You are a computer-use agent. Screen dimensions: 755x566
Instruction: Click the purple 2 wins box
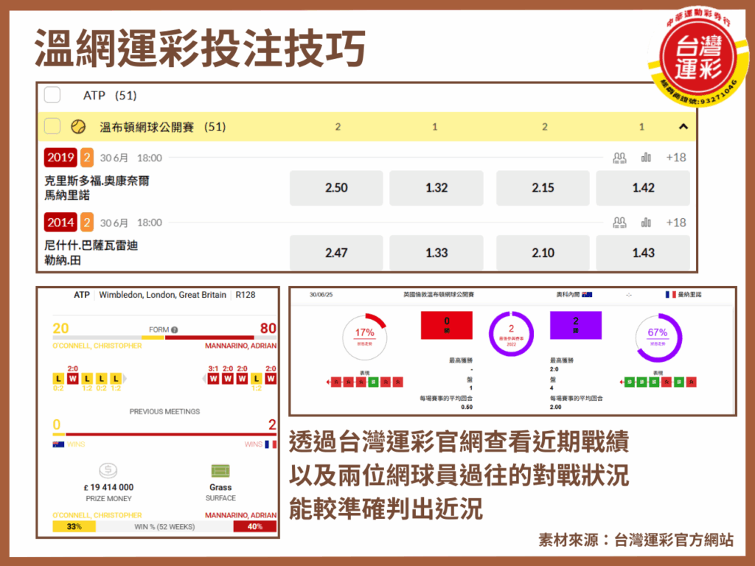[x=575, y=325]
